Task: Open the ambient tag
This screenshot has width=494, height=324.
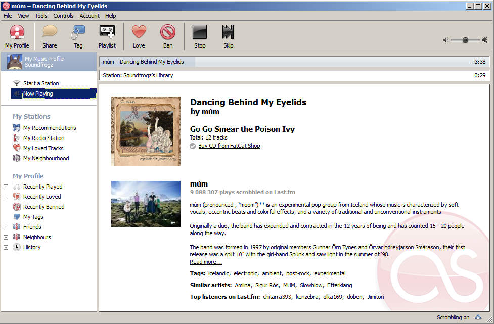Action: pyautogui.click(x=272, y=273)
